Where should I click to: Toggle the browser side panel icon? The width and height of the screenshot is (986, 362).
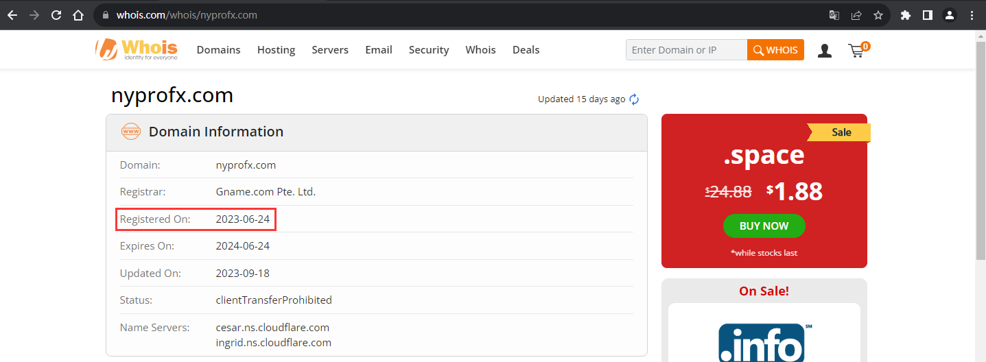pos(927,15)
